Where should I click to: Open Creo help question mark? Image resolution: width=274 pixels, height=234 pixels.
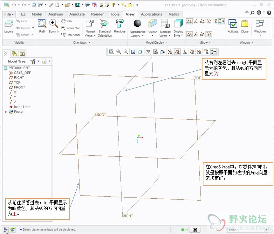269,13
